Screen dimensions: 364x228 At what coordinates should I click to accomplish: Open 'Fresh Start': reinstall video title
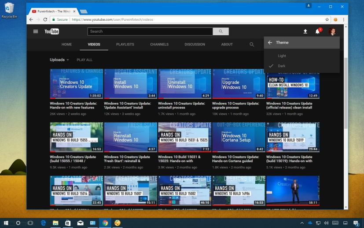pos(127,159)
